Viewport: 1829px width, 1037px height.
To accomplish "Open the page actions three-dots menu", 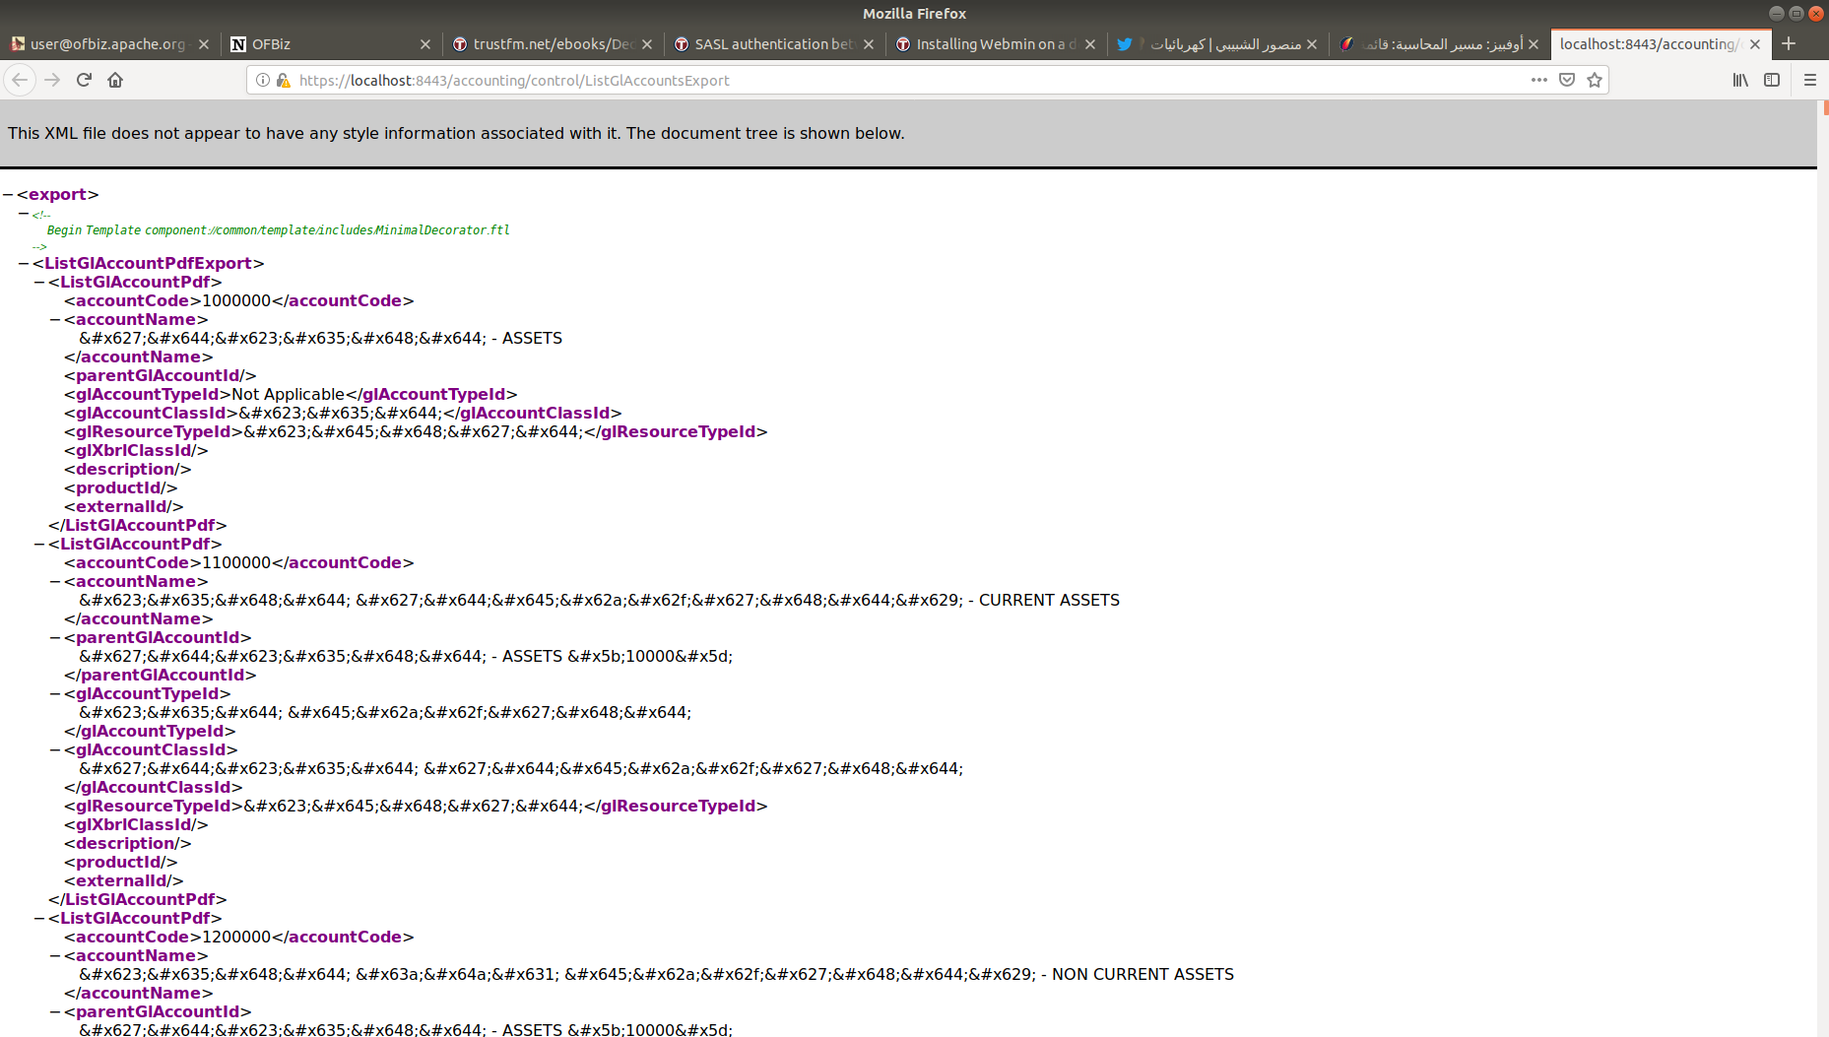I will point(1539,80).
